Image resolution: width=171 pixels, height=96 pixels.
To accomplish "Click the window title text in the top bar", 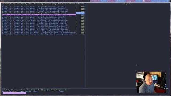I will pos(58,1).
